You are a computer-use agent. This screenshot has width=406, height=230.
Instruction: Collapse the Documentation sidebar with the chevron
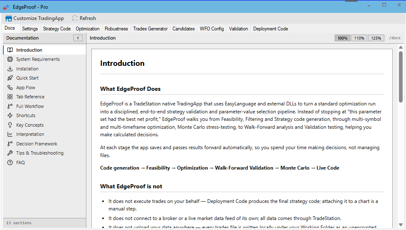pos(78,38)
